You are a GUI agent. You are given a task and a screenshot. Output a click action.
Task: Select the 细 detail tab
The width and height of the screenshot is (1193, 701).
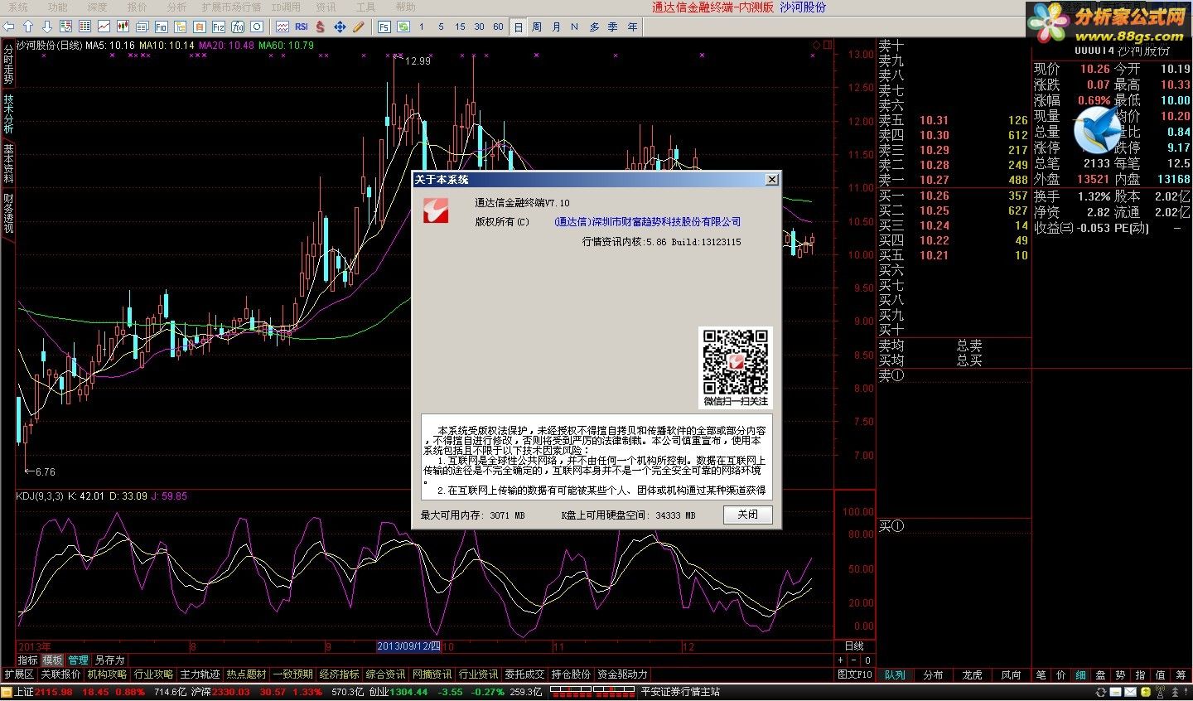click(1080, 675)
